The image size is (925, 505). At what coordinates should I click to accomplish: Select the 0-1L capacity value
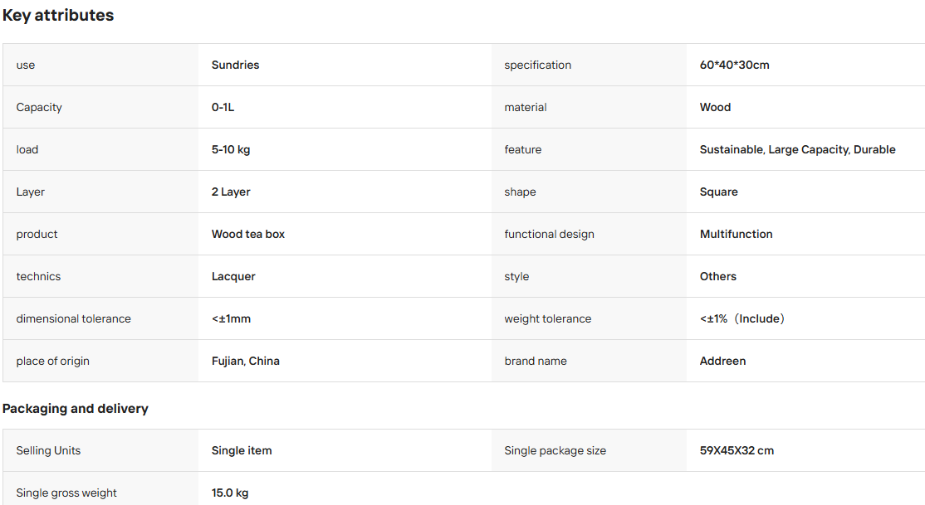223,107
